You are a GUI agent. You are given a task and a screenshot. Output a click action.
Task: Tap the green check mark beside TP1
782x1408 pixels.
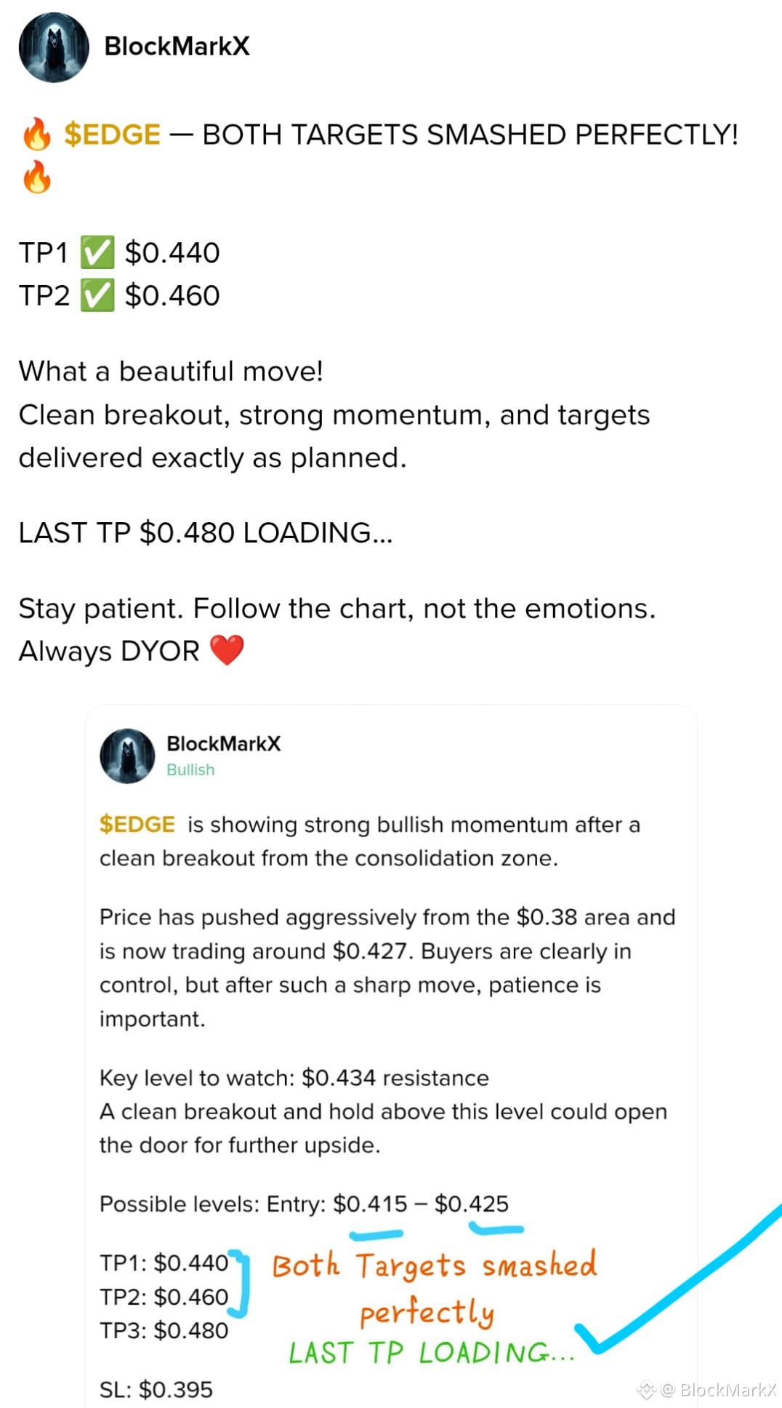click(97, 253)
